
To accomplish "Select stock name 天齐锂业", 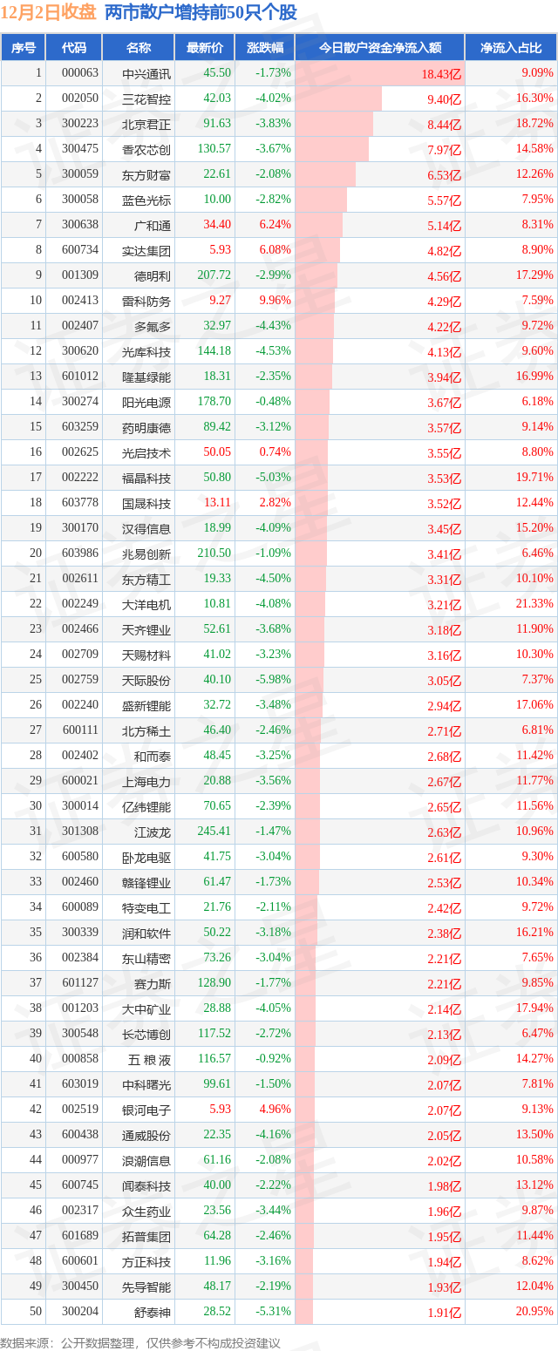I will [146, 629].
